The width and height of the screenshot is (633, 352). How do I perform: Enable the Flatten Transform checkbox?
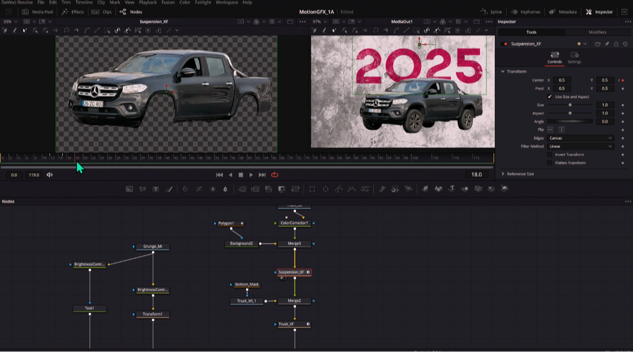(550, 163)
